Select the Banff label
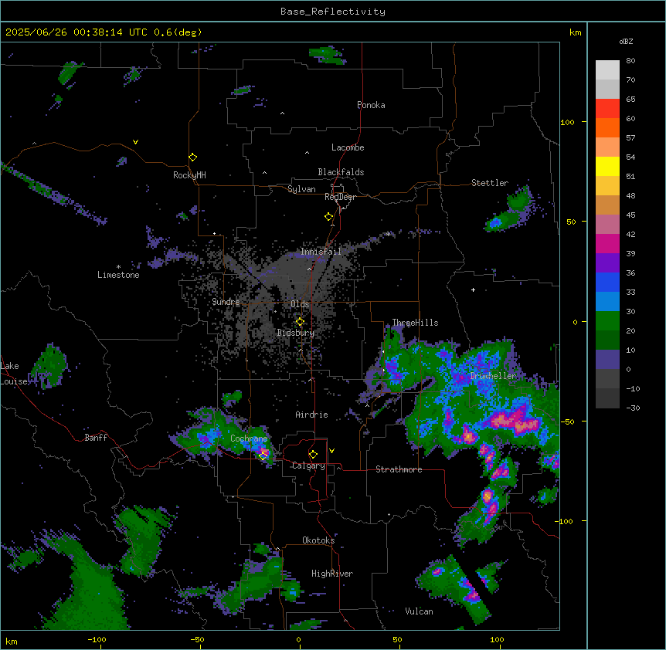Image resolution: width=666 pixels, height=650 pixels. [x=96, y=438]
